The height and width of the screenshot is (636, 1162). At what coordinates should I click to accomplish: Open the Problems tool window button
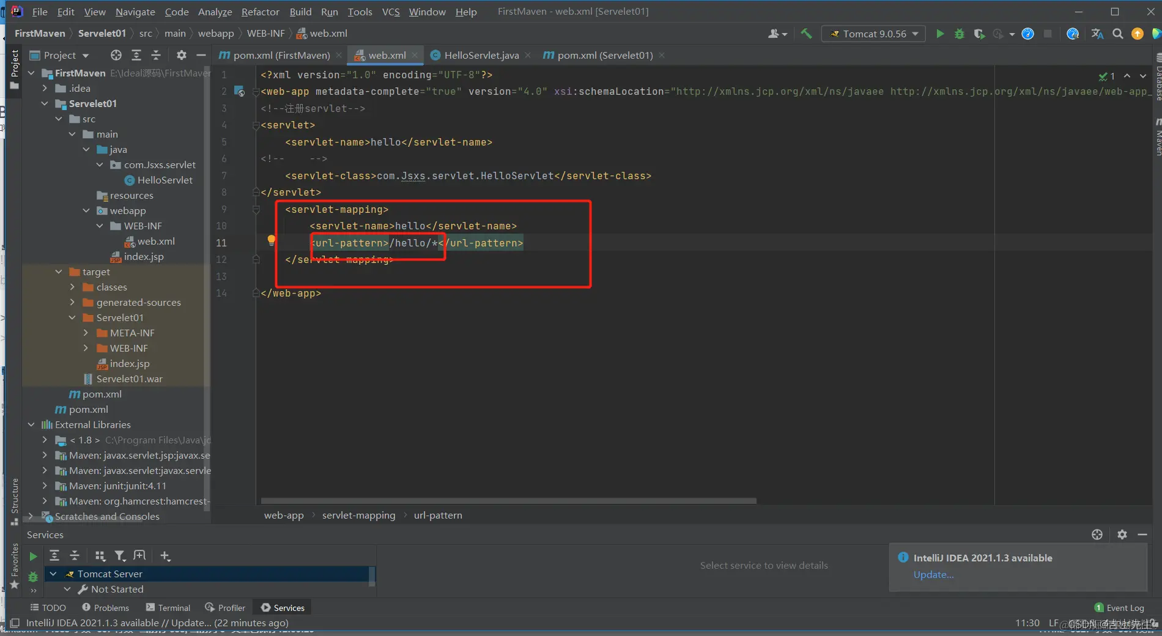(106, 608)
